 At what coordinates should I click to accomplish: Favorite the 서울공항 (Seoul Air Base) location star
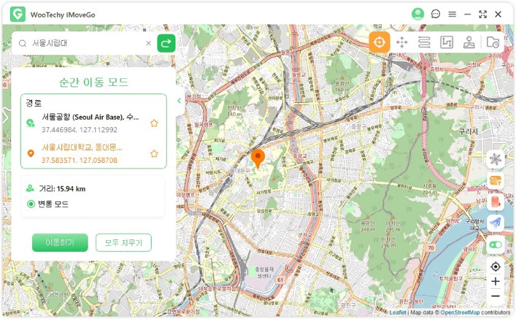point(154,123)
